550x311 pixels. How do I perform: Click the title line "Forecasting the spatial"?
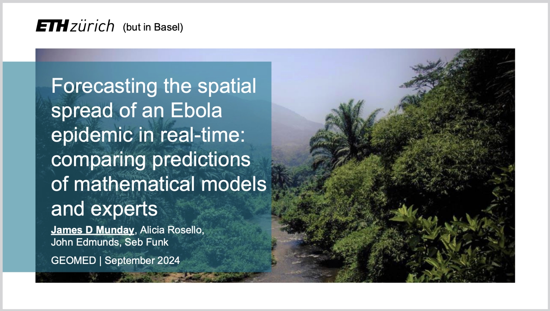pos(153,86)
